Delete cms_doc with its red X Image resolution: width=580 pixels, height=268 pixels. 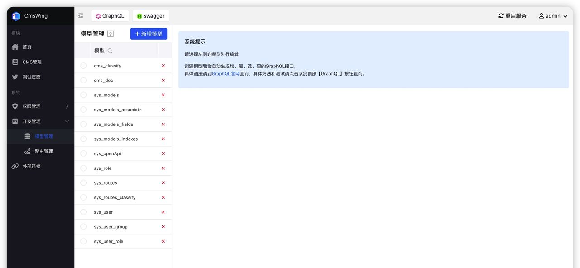tap(164, 80)
